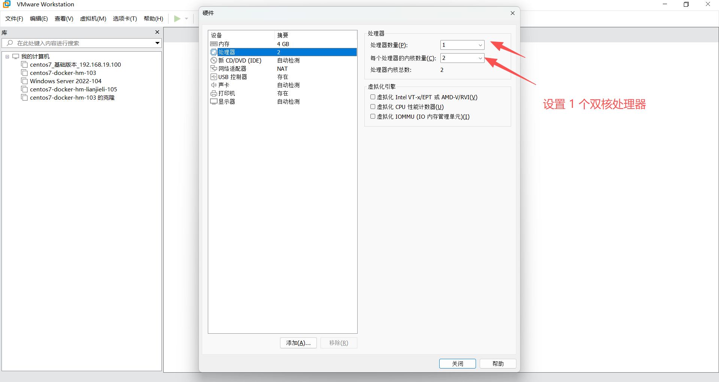Open the 每个处理器的内核数量 dropdown
Viewport: 719px width, 382px height.
[x=480, y=58]
